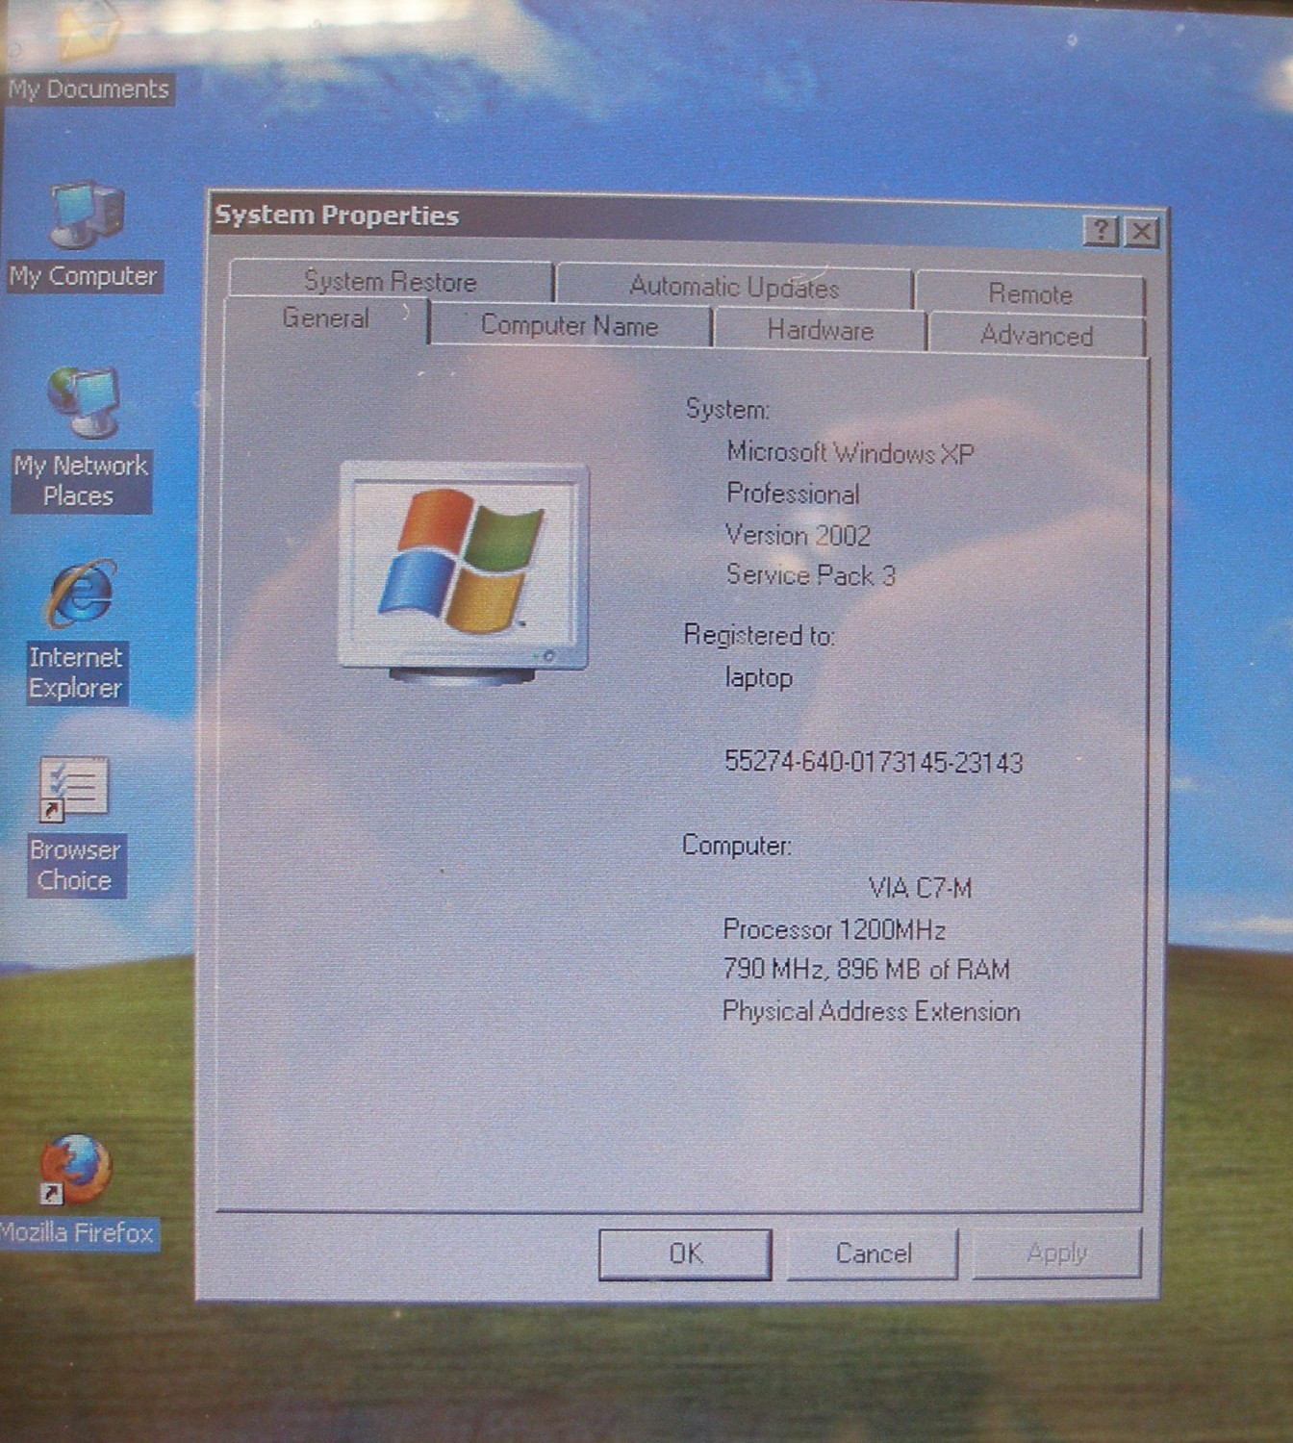
Task: Open the Computer Name tab
Action: coord(570,326)
